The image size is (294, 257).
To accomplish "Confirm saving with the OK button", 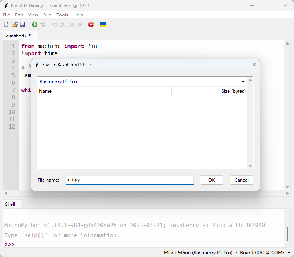I will 212,180.
